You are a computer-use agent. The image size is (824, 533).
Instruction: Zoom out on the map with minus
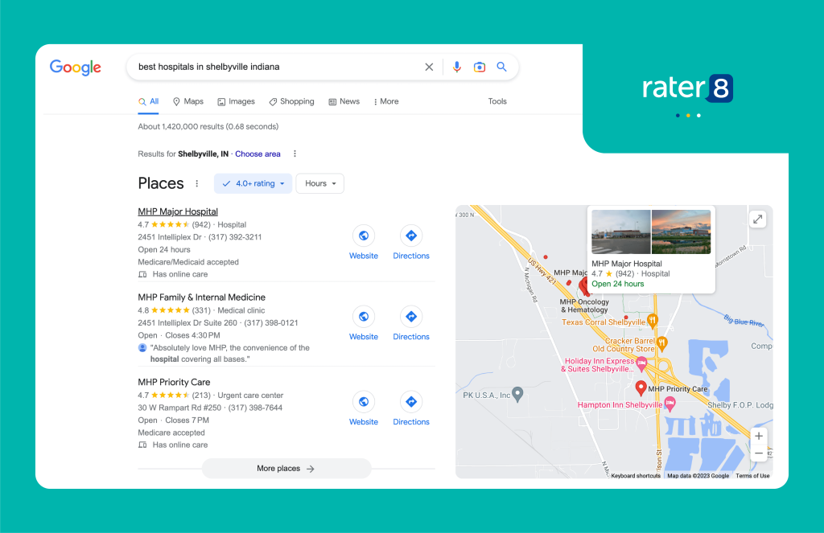tap(758, 453)
